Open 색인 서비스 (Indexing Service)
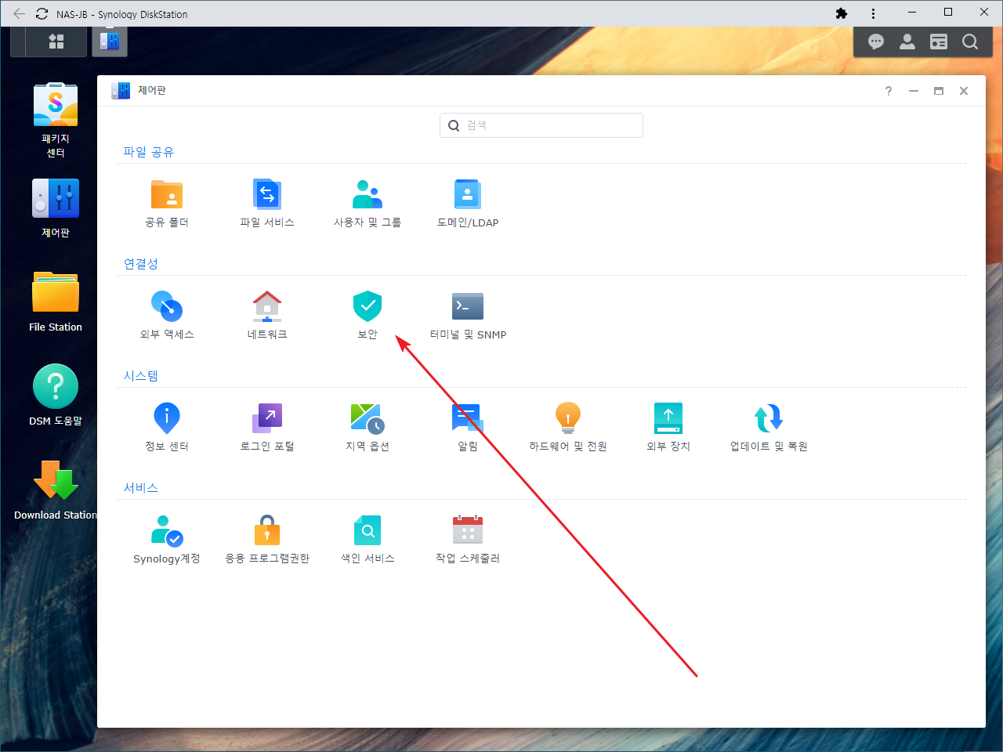Viewport: 1003px width, 752px height. pyautogui.click(x=367, y=539)
